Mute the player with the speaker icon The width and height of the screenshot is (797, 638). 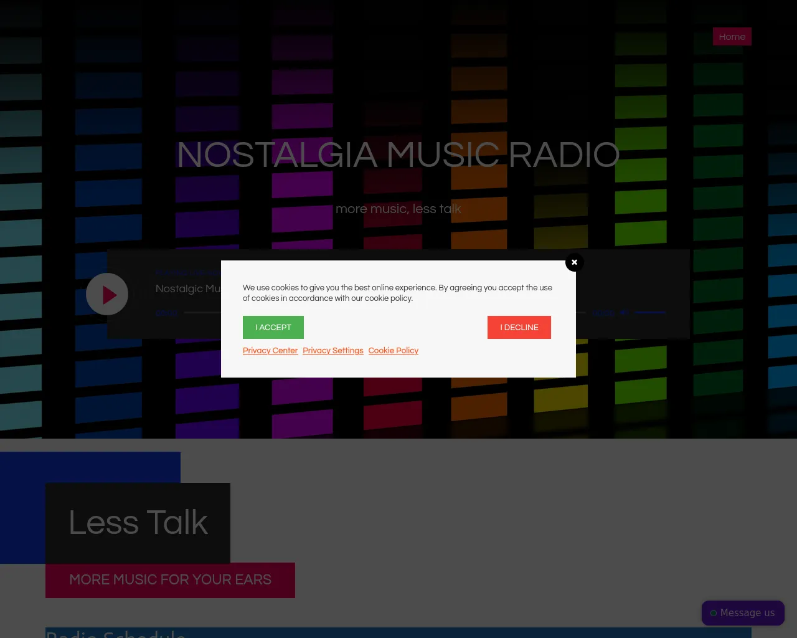pyautogui.click(x=624, y=313)
